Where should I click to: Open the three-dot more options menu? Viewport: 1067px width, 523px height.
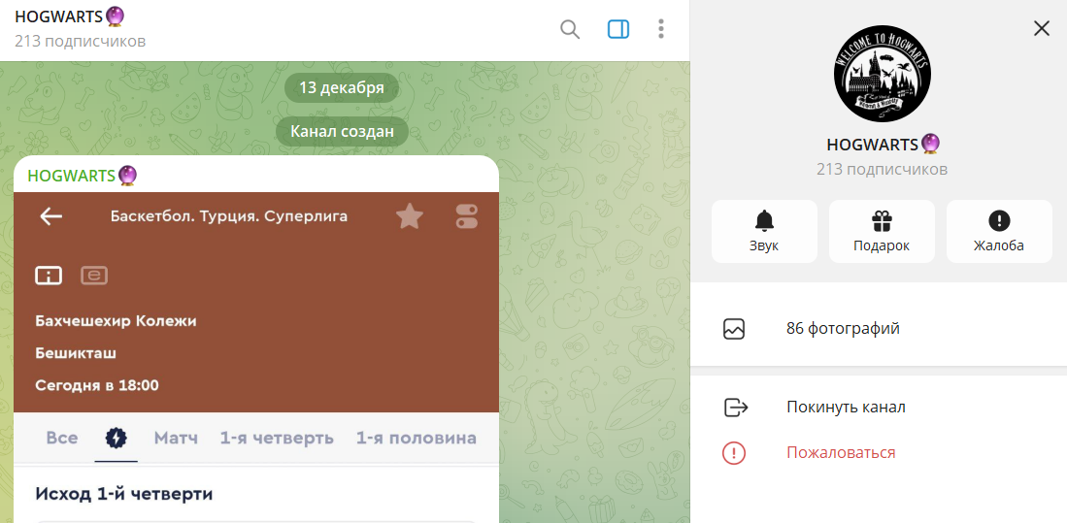[661, 29]
